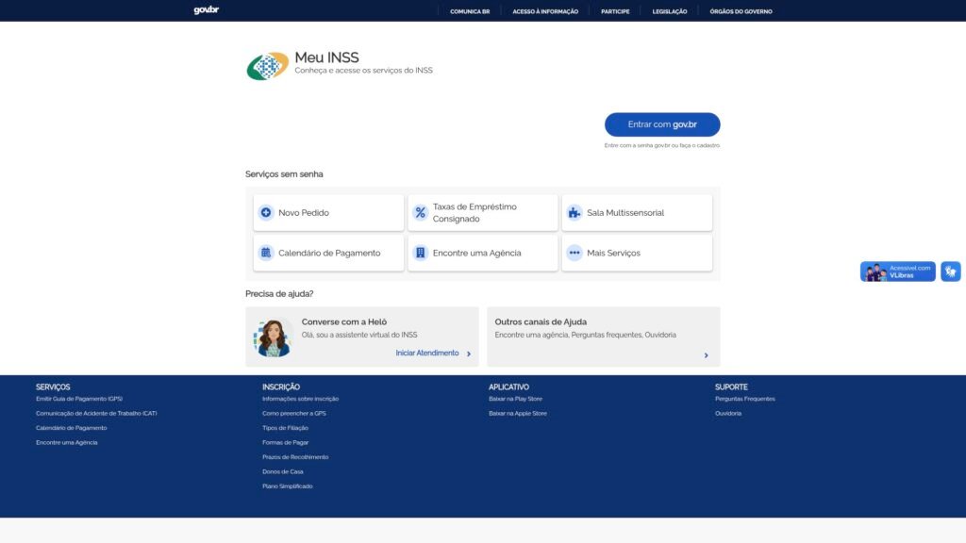Image resolution: width=966 pixels, height=543 pixels.
Task: Open Emitir Guia de Pagamento (GPS) link
Action: 79,399
